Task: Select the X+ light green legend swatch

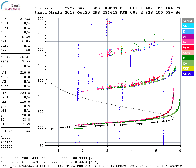Action: click(188, 63)
